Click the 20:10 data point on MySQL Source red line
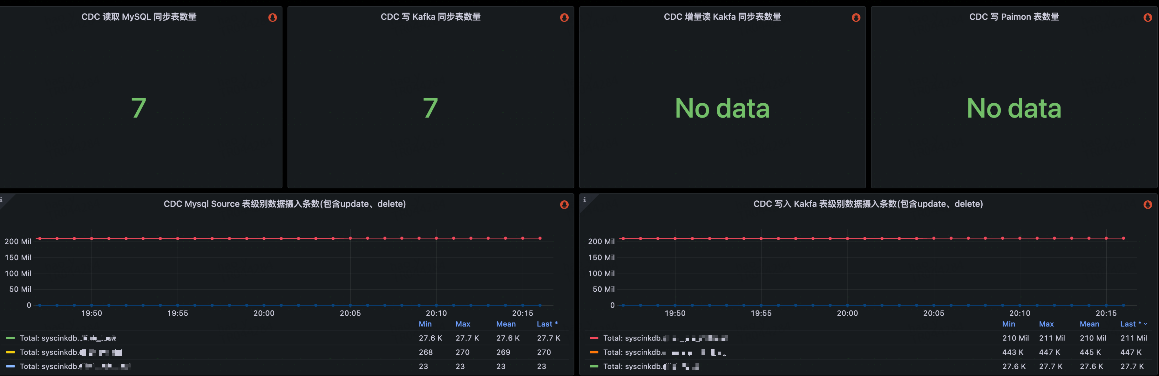 (x=436, y=238)
